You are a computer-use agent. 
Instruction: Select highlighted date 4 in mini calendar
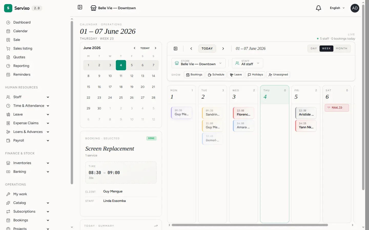point(121,65)
